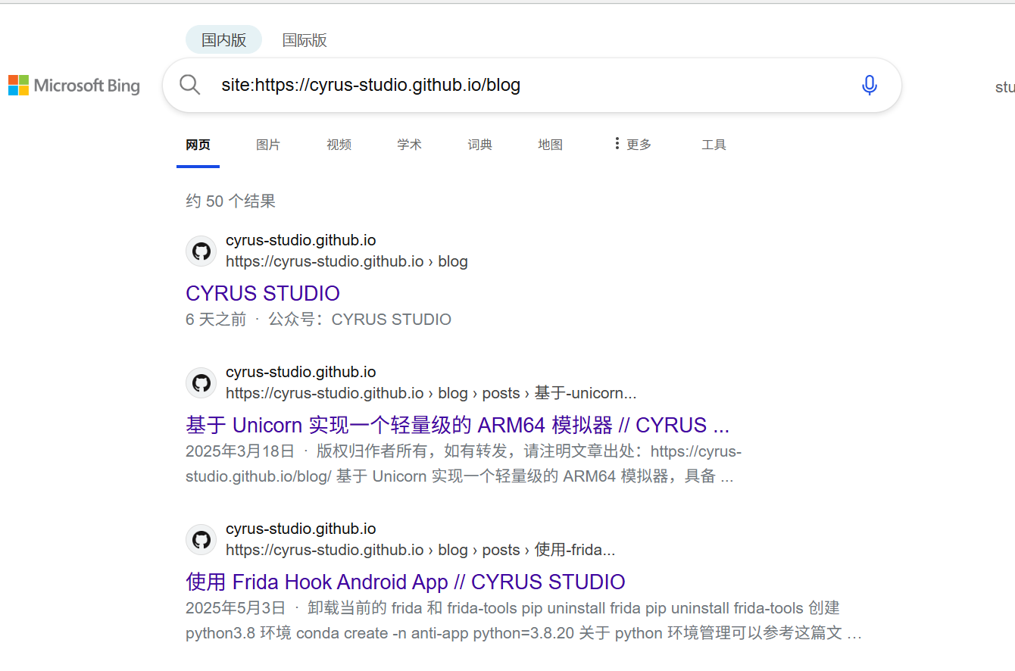The height and width of the screenshot is (671, 1015).
Task: Click snippet beginning 2025年5月3日
Action: pos(524,620)
